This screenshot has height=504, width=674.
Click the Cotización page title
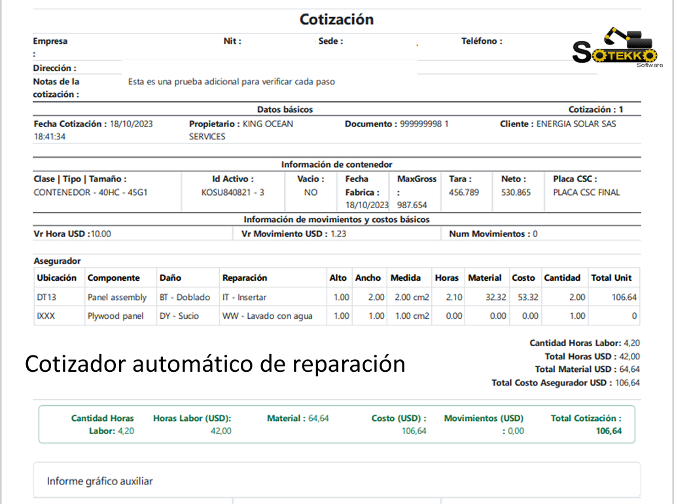point(336,20)
